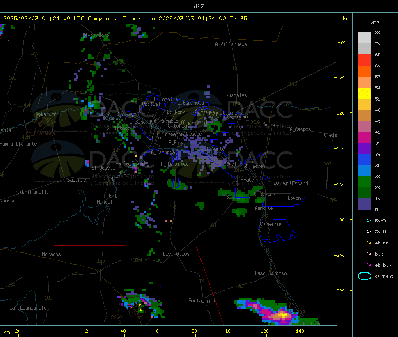Click the 'Carmensa' place label
Viewport: 398px width, 337px height.
(x=271, y=224)
